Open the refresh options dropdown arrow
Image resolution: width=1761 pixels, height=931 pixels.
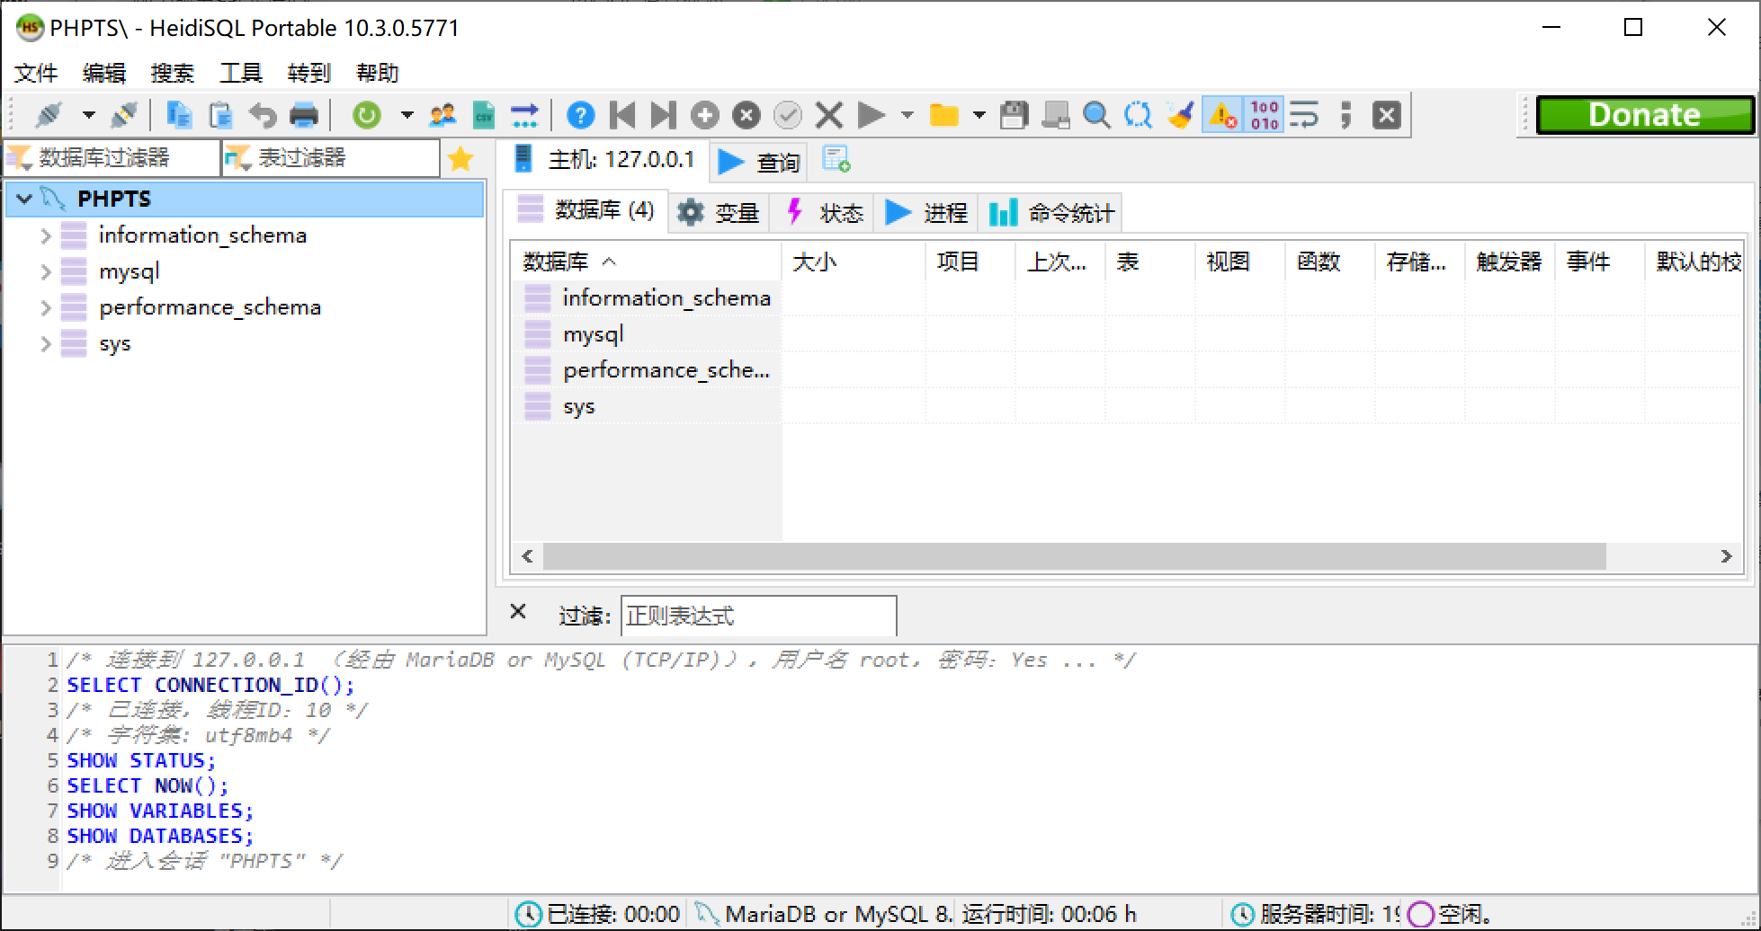(x=407, y=115)
